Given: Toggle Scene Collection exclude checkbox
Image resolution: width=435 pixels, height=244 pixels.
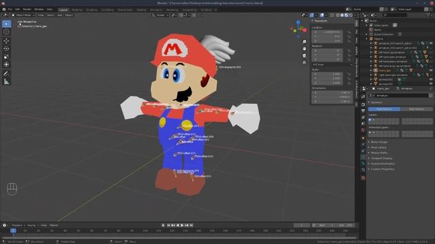Looking at the screenshot, I should point(400,35).
